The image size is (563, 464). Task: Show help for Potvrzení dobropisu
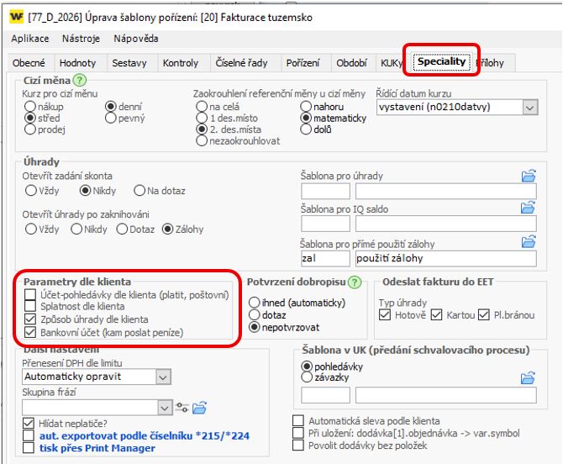tap(354, 282)
